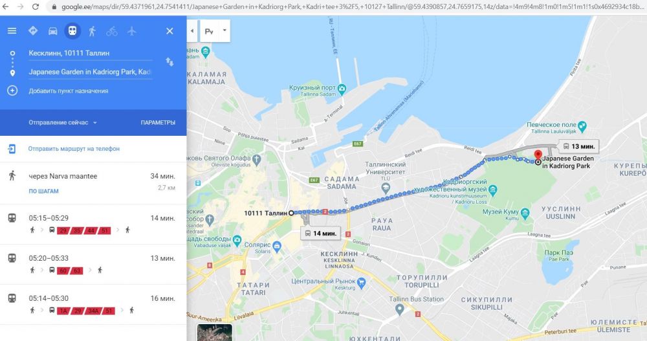Edit the starting point field 'Кесклинн, 10111 Таллин'
This screenshot has width=647, height=341.
coord(91,53)
